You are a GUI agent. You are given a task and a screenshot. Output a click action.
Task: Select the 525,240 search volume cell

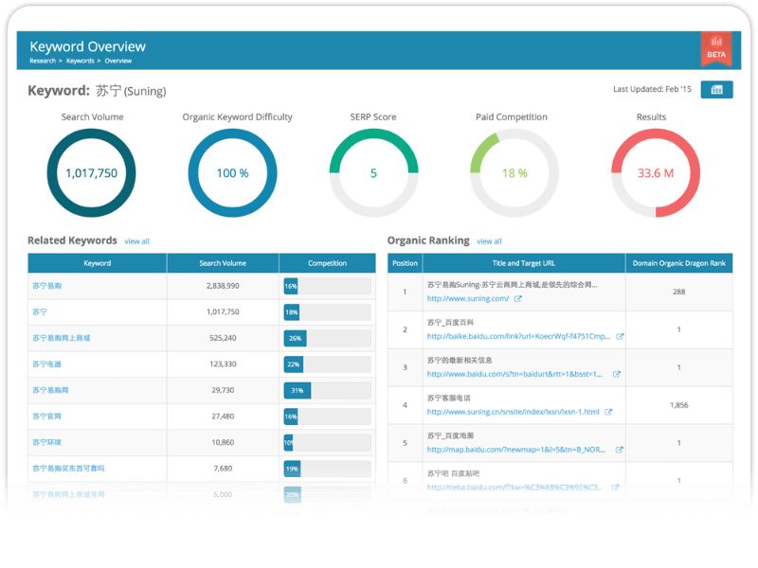point(223,338)
